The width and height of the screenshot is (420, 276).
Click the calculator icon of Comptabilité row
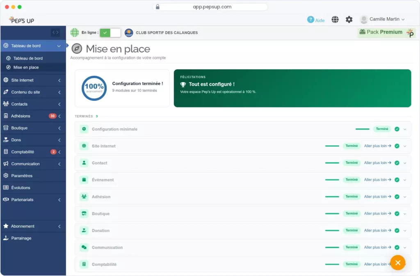tap(84, 264)
